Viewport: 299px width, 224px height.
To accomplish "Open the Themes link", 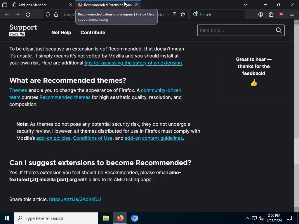I will 18,90.
